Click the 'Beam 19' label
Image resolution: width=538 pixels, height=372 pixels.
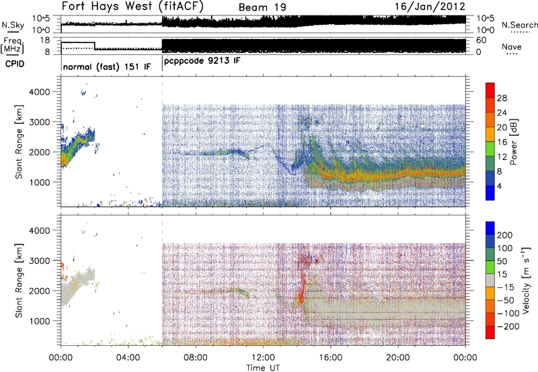(x=262, y=7)
